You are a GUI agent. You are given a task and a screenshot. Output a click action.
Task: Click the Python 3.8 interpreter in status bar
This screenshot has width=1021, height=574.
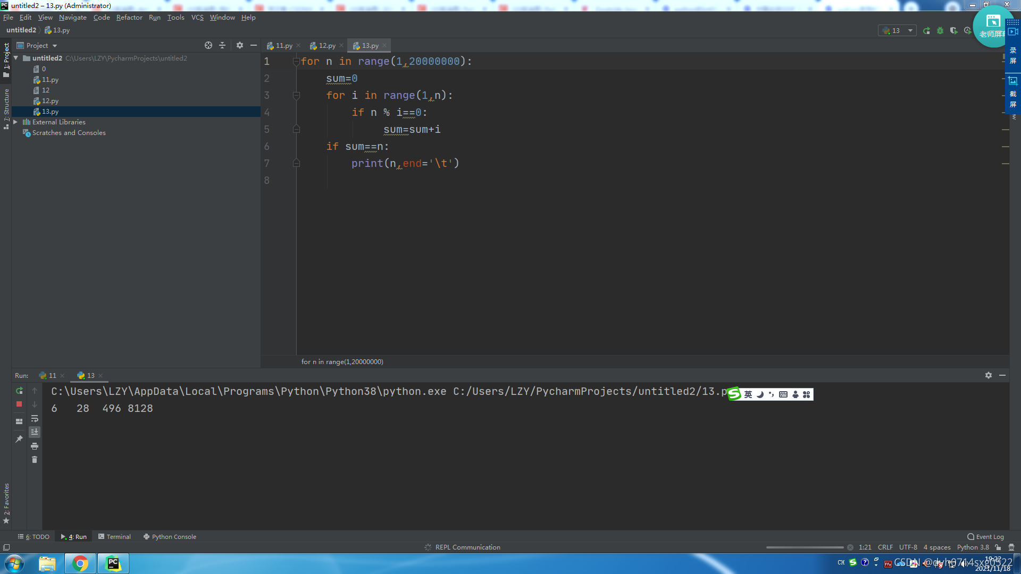point(973,547)
